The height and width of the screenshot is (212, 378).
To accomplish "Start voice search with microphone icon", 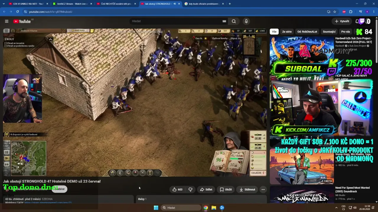I will [246, 21].
